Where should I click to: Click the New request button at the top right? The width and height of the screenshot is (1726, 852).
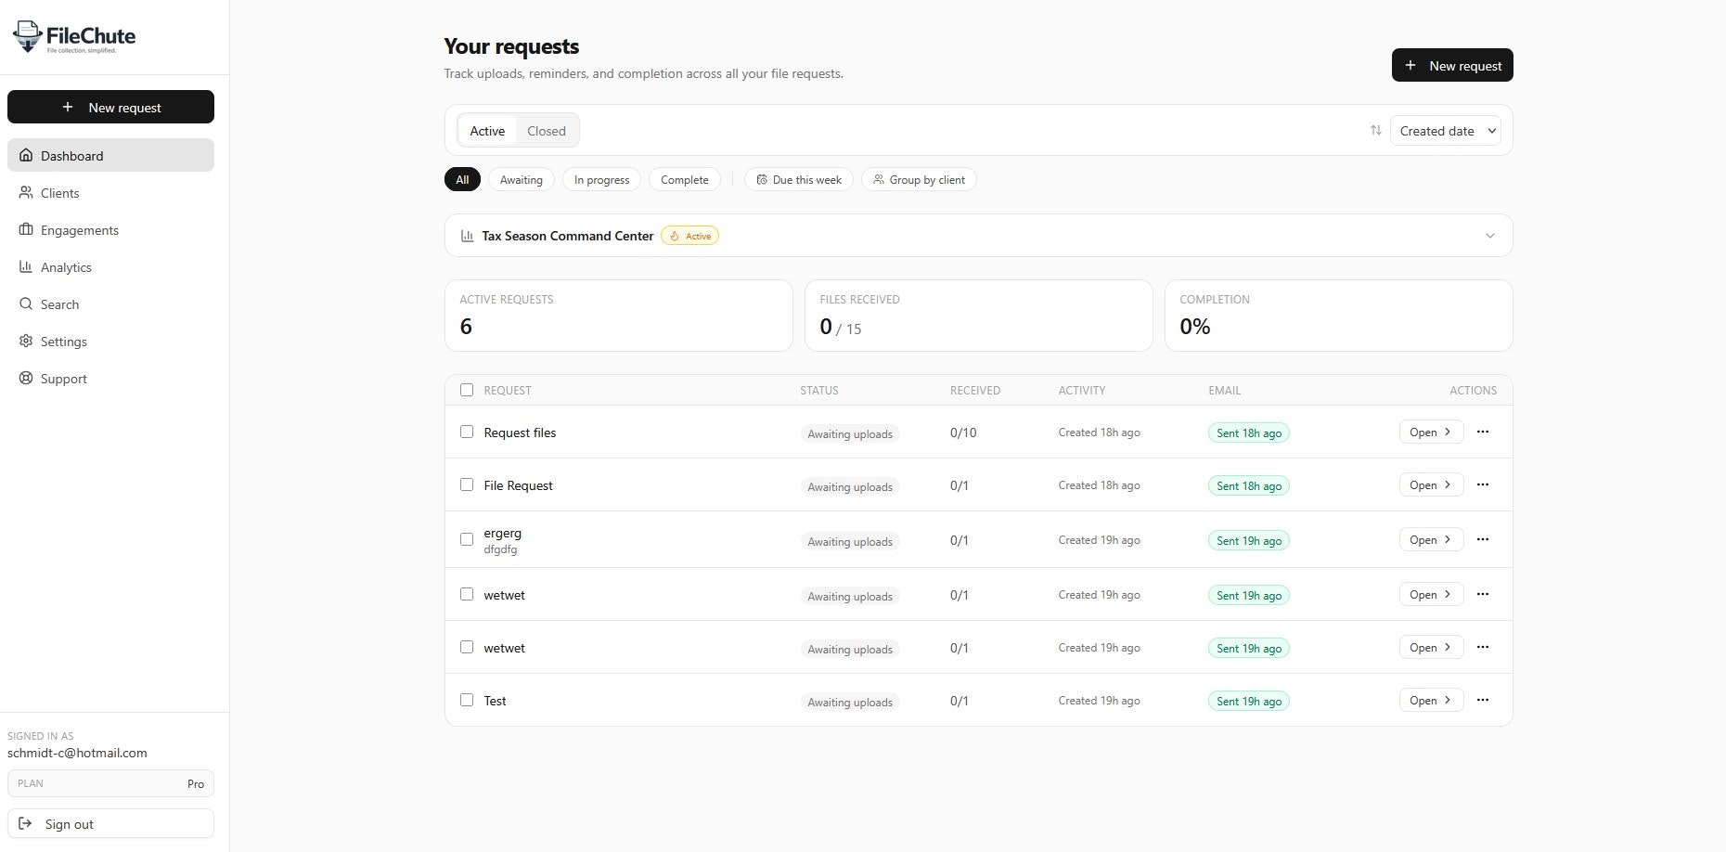tap(1452, 65)
